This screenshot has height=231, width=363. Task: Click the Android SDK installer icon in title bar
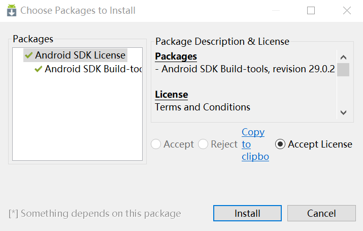pyautogui.click(x=11, y=10)
